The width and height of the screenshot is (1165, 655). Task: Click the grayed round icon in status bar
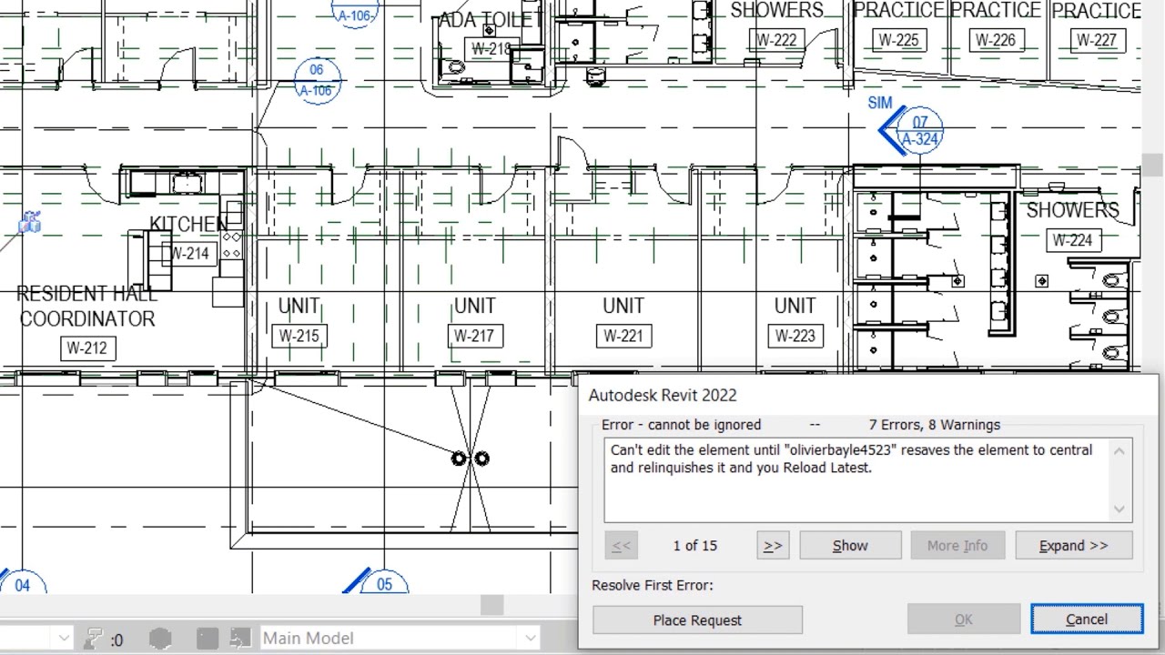[x=160, y=639]
